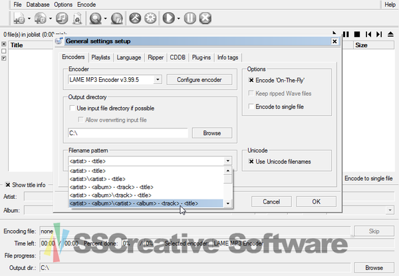Viewport: 399px width, 276px height.
Task: Open the LAME MP3 Encoder dropdown
Action: [x=158, y=80]
